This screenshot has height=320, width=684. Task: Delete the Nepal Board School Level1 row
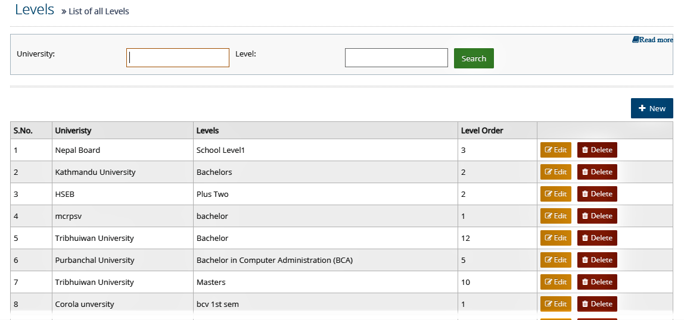597,150
